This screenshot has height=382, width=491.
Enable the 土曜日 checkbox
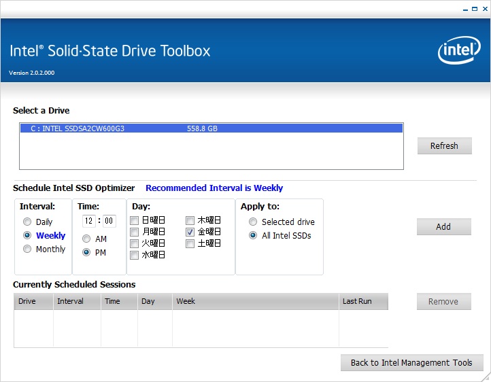click(x=190, y=243)
